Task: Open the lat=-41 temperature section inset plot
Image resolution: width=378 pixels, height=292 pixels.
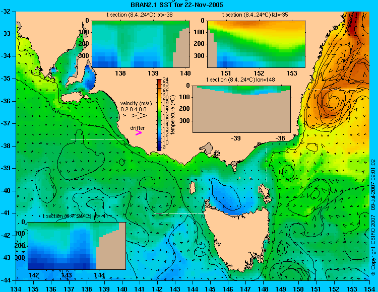Action: pyautogui.click(x=77, y=246)
